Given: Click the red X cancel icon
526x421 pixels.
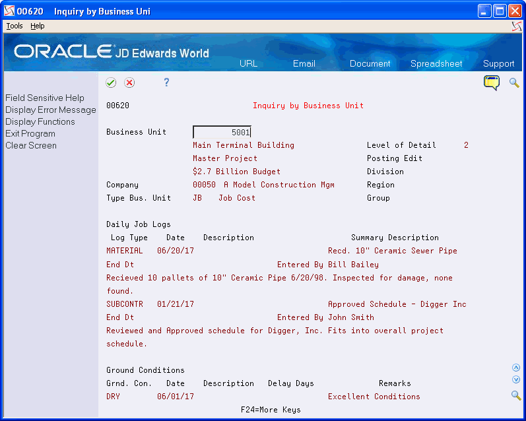Looking at the screenshot, I should [x=129, y=82].
